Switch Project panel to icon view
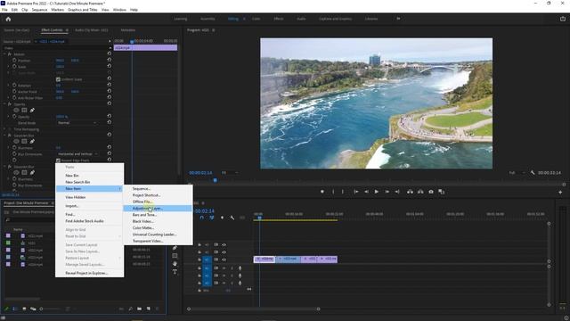Viewport: 570px width, 321px height. click(x=24, y=309)
